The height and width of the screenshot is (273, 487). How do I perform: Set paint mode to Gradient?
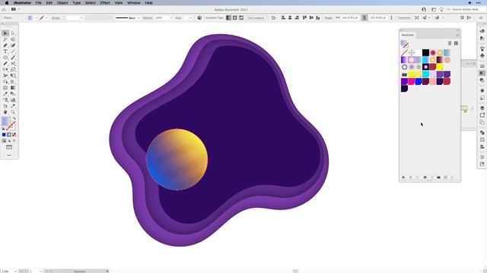coord(9,135)
